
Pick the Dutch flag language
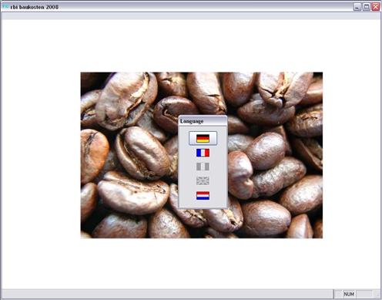tap(203, 195)
